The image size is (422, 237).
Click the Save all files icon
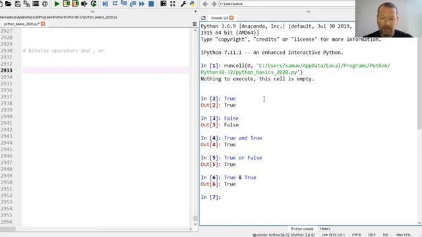click(x=26, y=4)
